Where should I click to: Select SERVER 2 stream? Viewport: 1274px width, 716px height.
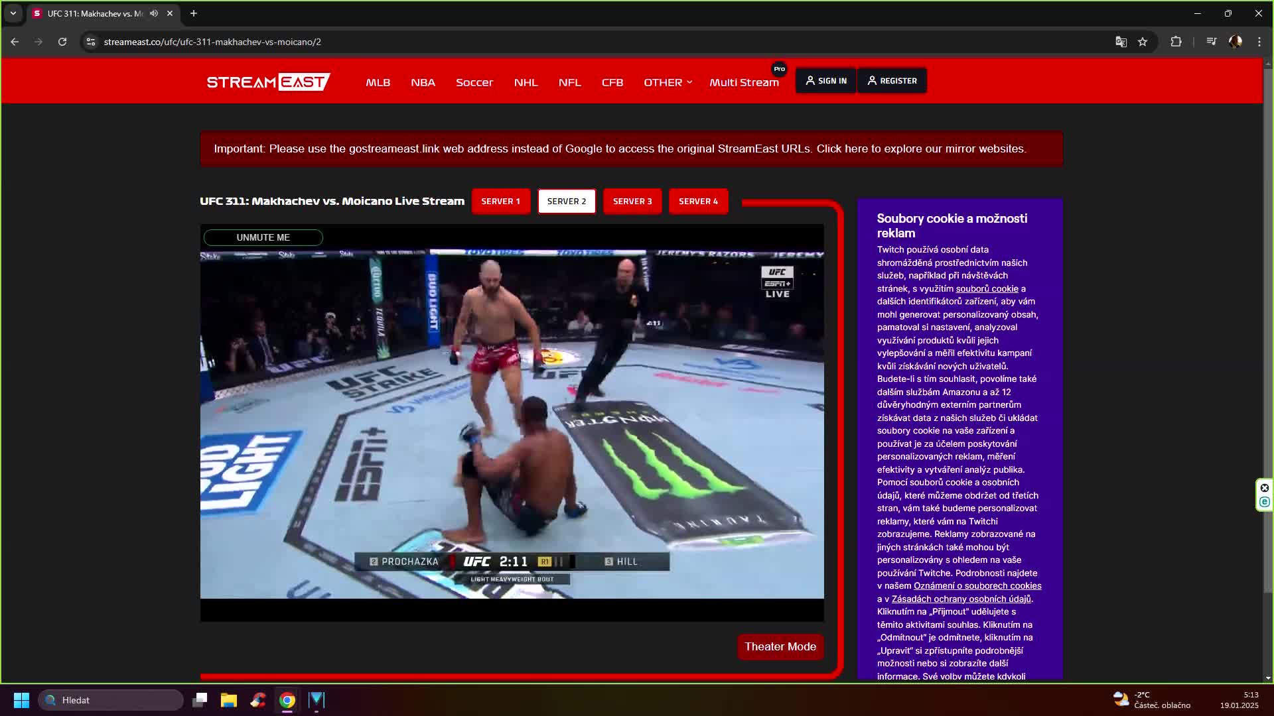pyautogui.click(x=567, y=202)
